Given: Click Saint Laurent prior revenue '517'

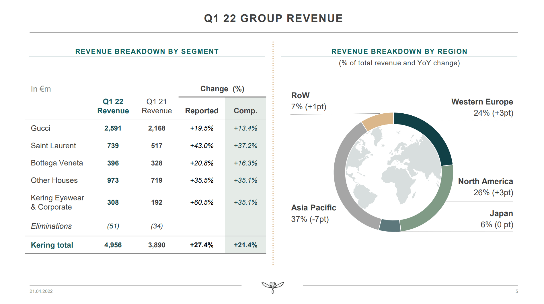Looking at the screenshot, I should 157,146.
